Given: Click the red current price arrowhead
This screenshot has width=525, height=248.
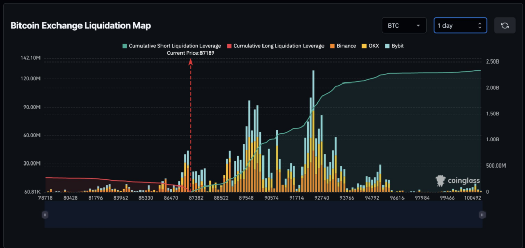Looking at the screenshot, I should [x=191, y=61].
